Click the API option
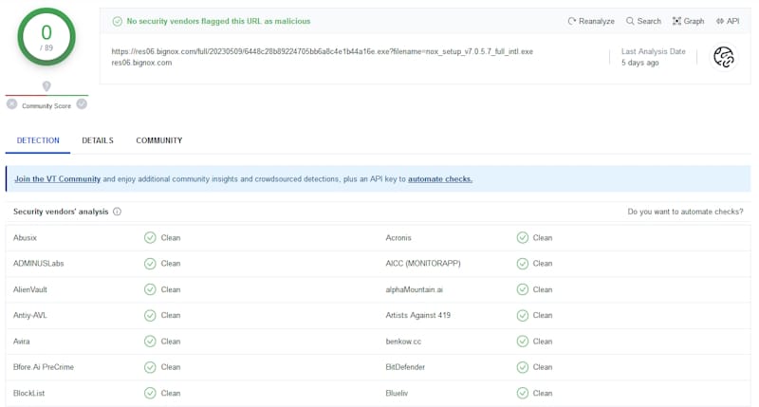This screenshot has width=759, height=407. pos(728,21)
